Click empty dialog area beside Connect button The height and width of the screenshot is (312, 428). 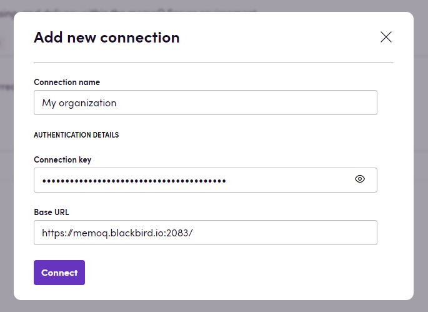coord(237,273)
